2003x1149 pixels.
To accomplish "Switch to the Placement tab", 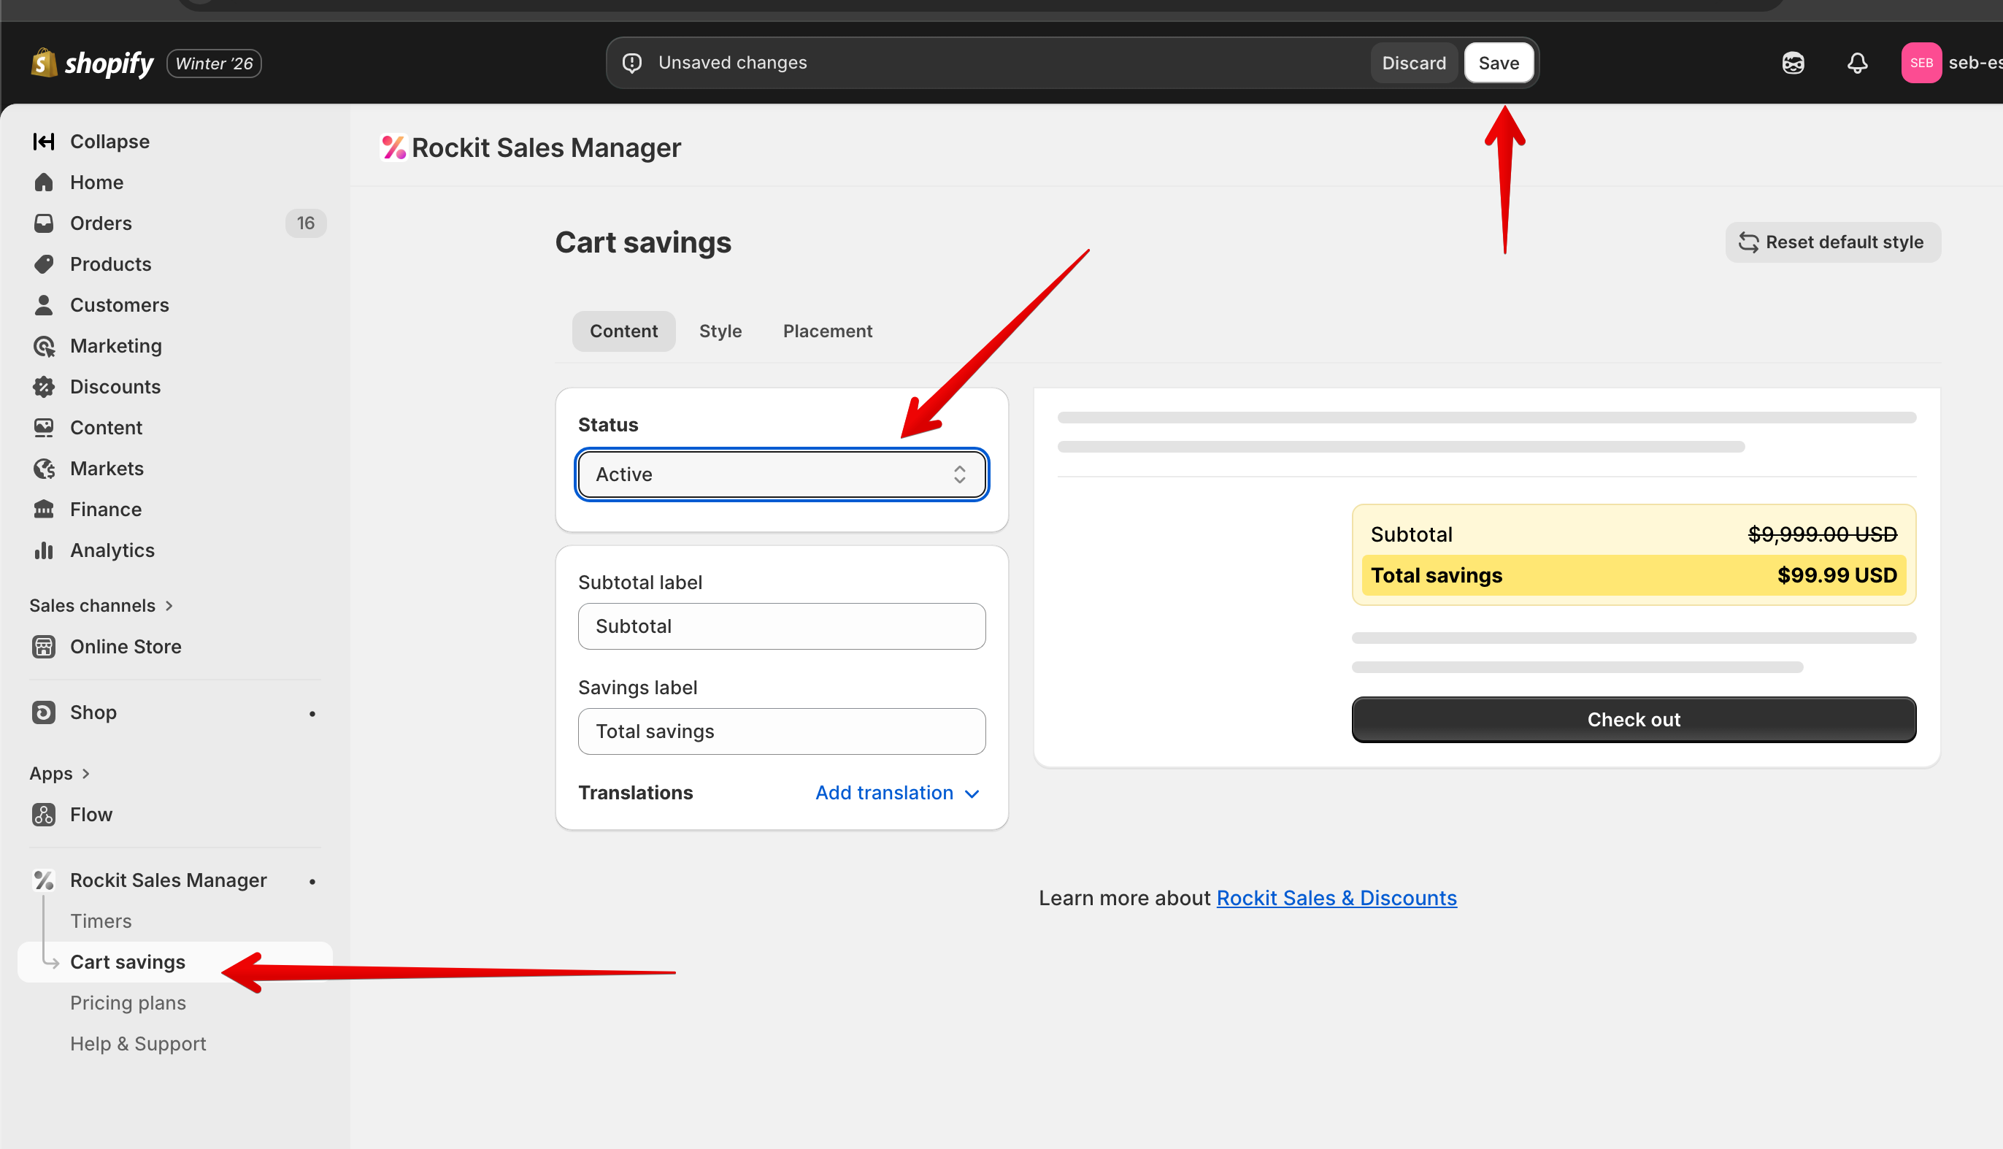I will 827,331.
